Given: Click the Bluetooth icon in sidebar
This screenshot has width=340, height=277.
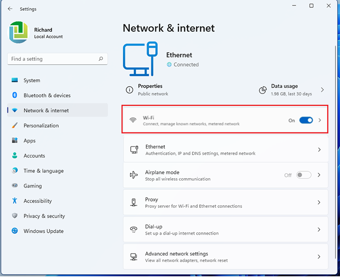Looking at the screenshot, I should tap(15, 95).
